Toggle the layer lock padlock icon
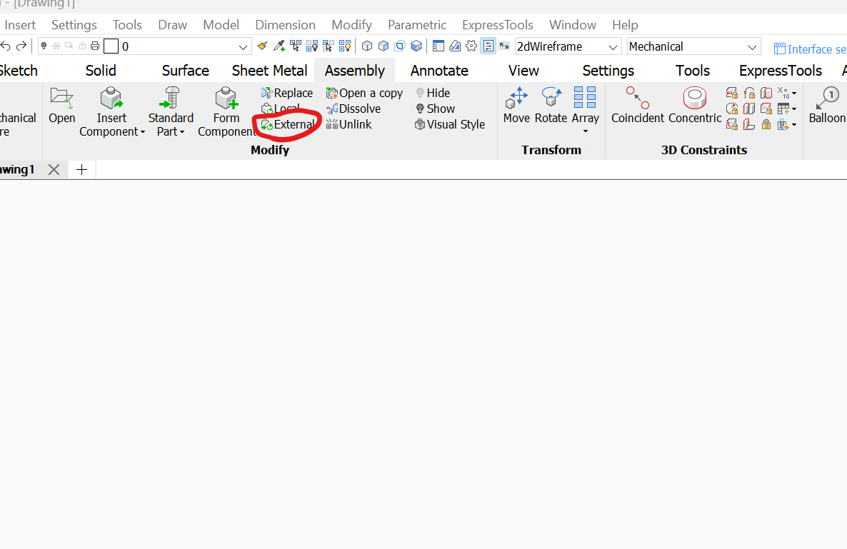The image size is (847, 549). [82, 46]
